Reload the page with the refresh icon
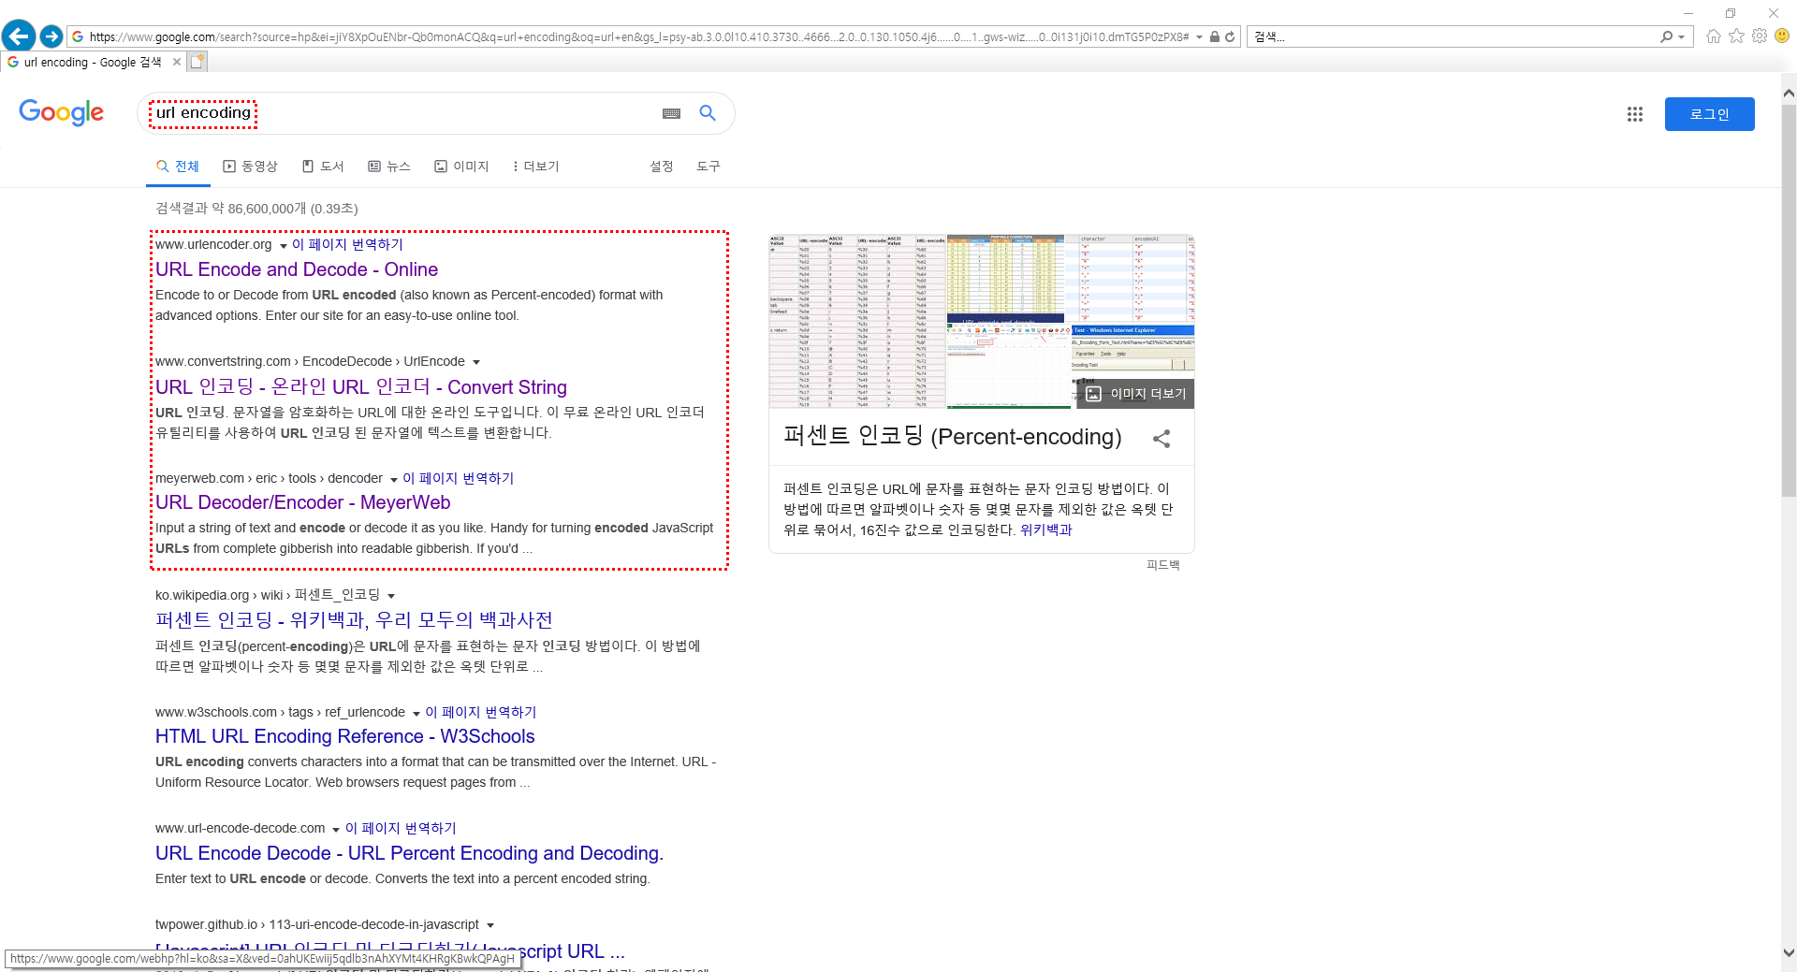This screenshot has height=972, width=1797. pyautogui.click(x=1230, y=36)
